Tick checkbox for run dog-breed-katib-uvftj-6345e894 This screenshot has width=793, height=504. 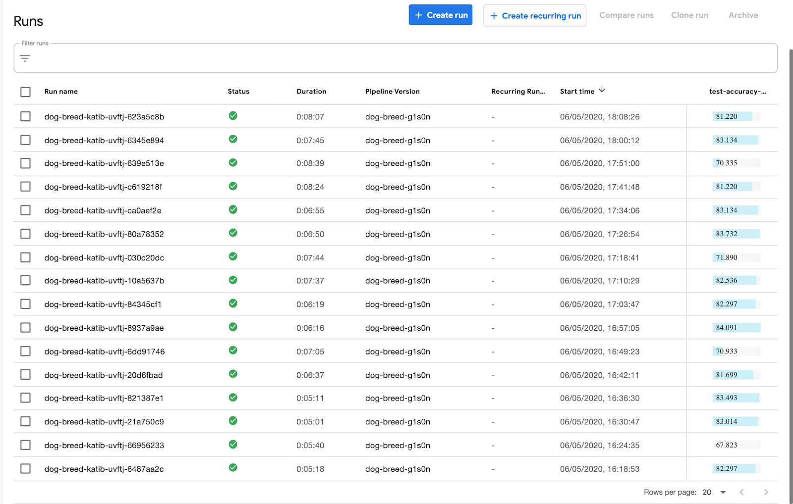point(26,140)
